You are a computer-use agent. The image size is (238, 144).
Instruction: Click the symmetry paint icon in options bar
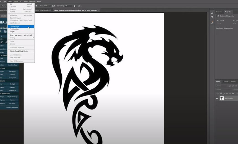[80, 6]
